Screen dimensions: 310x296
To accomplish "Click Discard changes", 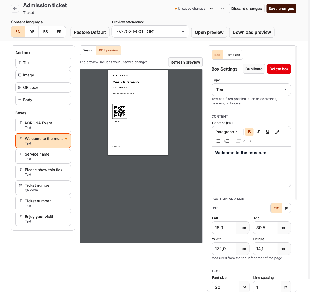I will coord(246,9).
